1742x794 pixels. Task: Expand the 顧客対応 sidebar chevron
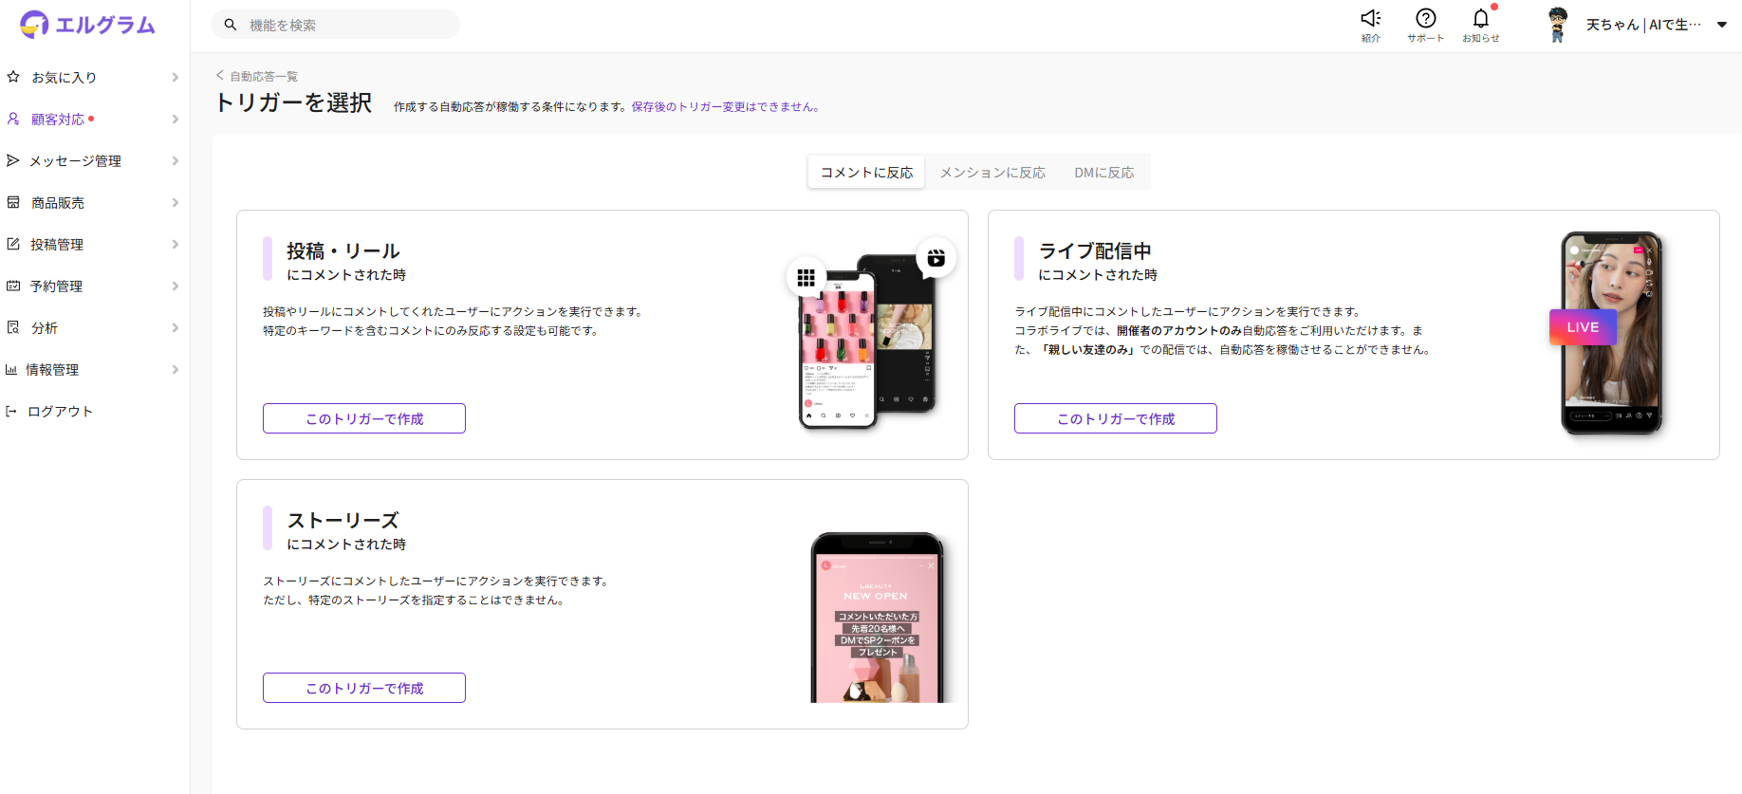(x=175, y=120)
